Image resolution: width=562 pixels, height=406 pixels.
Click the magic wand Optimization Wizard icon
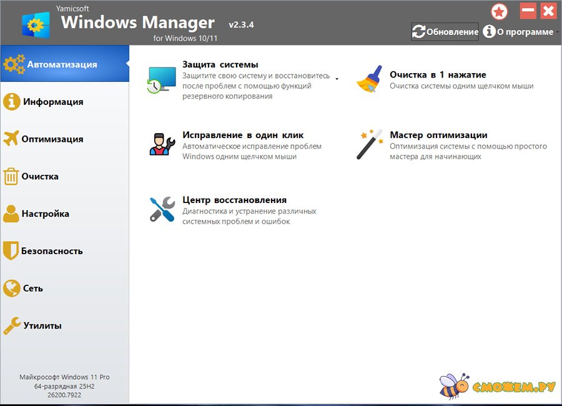pos(368,144)
